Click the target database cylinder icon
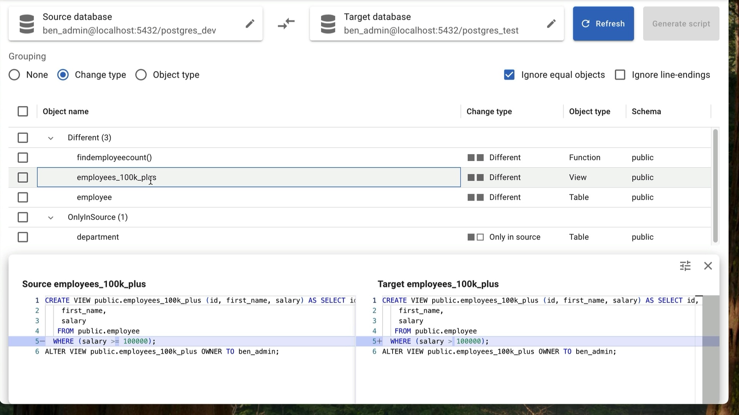The height and width of the screenshot is (415, 739). click(328, 24)
